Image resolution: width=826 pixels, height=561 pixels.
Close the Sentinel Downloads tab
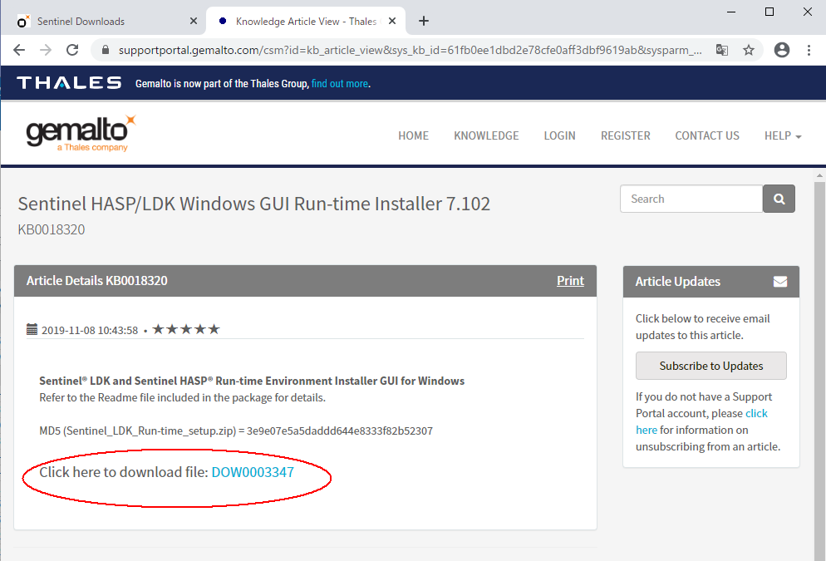tap(194, 21)
